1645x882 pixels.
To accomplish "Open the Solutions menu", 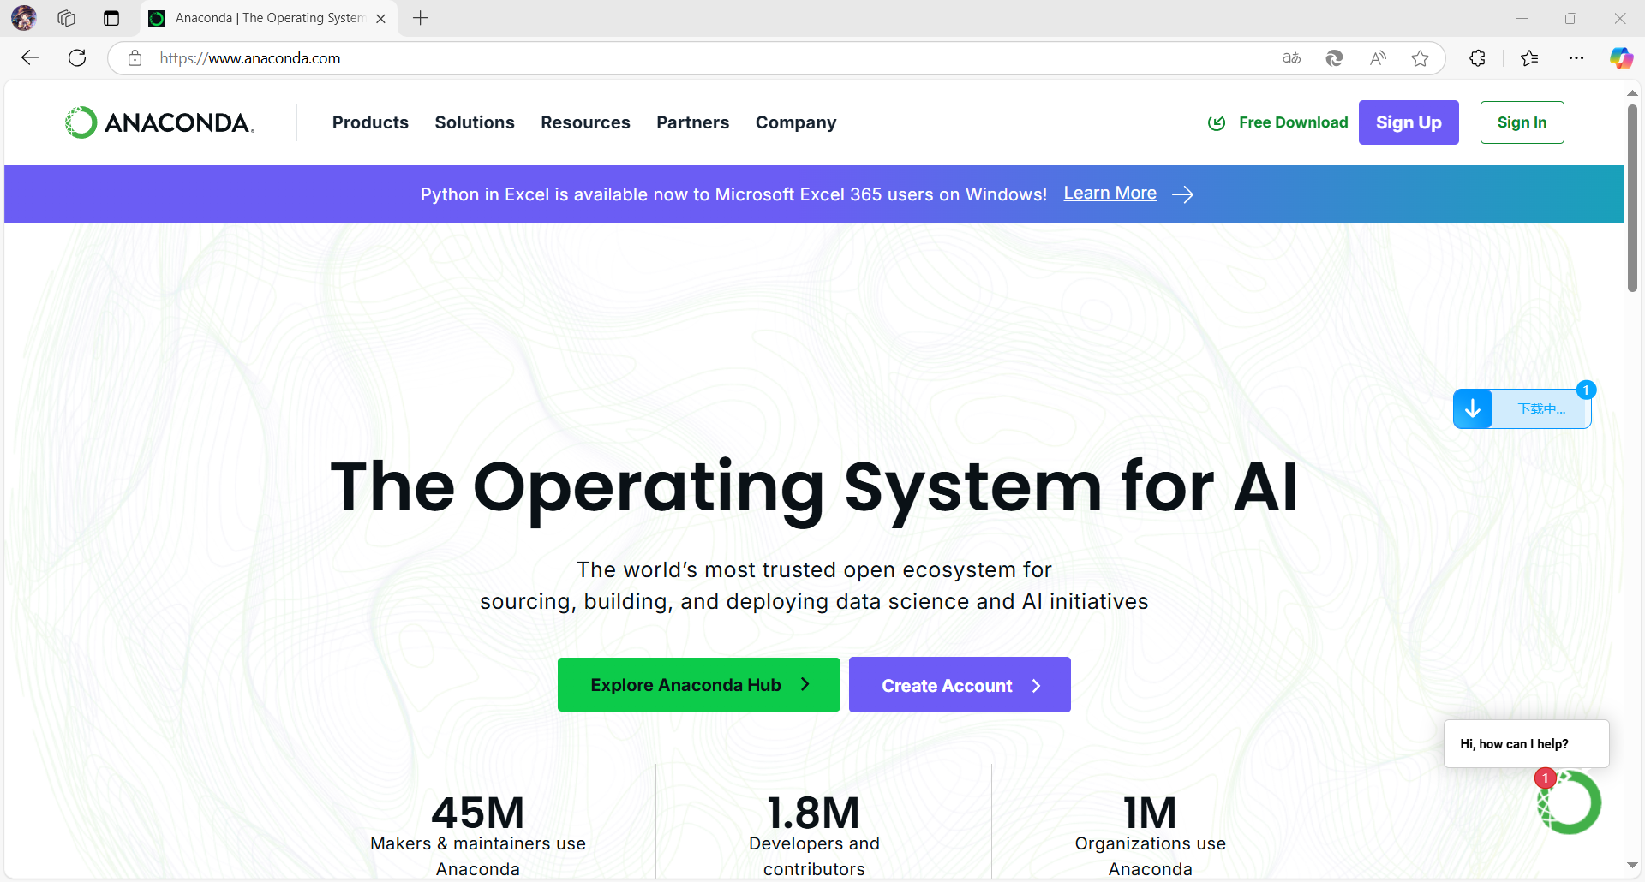I will 475,122.
